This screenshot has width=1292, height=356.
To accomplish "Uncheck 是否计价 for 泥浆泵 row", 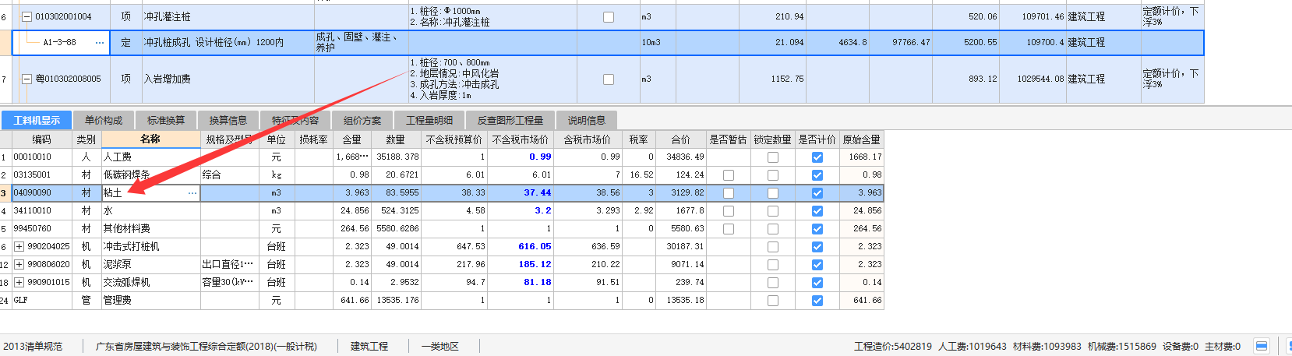I will point(817,265).
